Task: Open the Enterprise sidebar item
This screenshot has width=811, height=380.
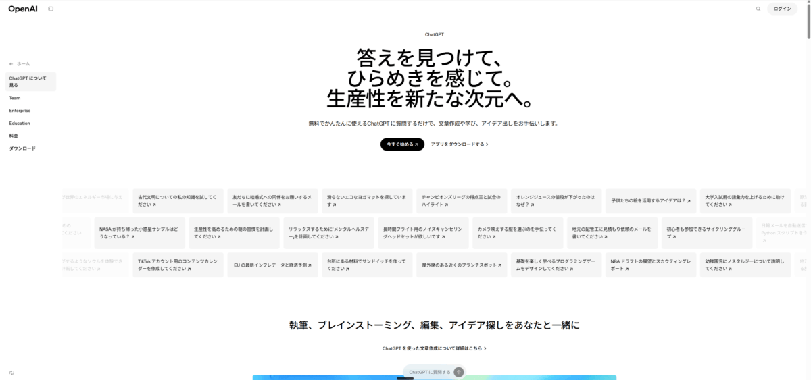Action: (20, 111)
